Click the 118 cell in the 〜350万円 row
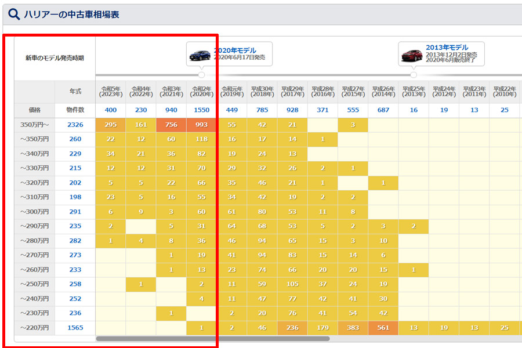This screenshot has height=348, width=522. point(201,139)
